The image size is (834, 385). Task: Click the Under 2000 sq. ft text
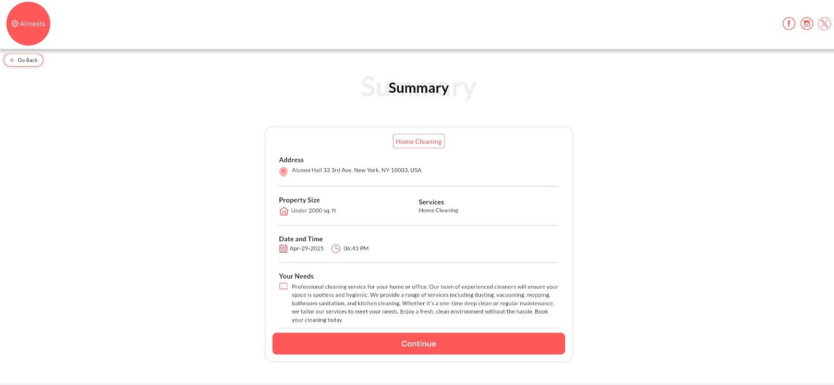click(x=313, y=211)
